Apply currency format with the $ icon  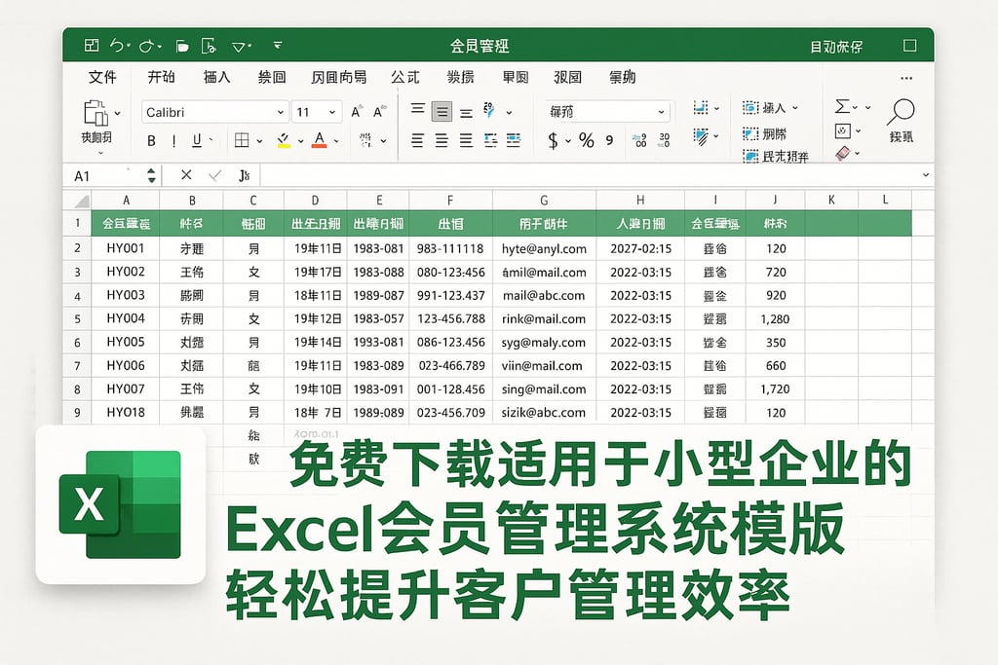pyautogui.click(x=553, y=141)
